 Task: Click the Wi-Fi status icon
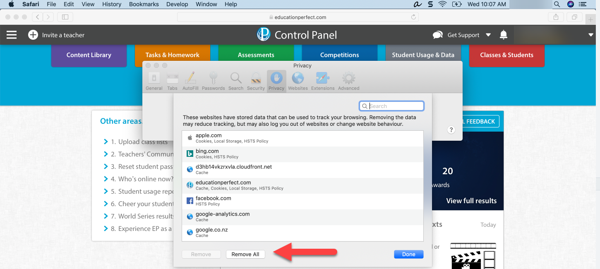coord(443,4)
